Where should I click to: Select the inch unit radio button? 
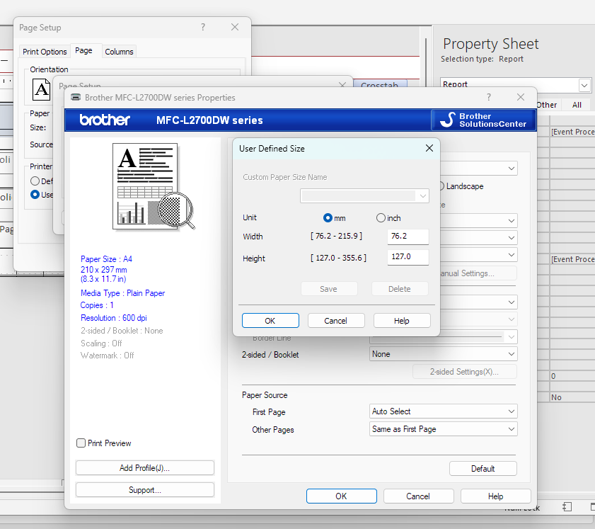pos(381,218)
